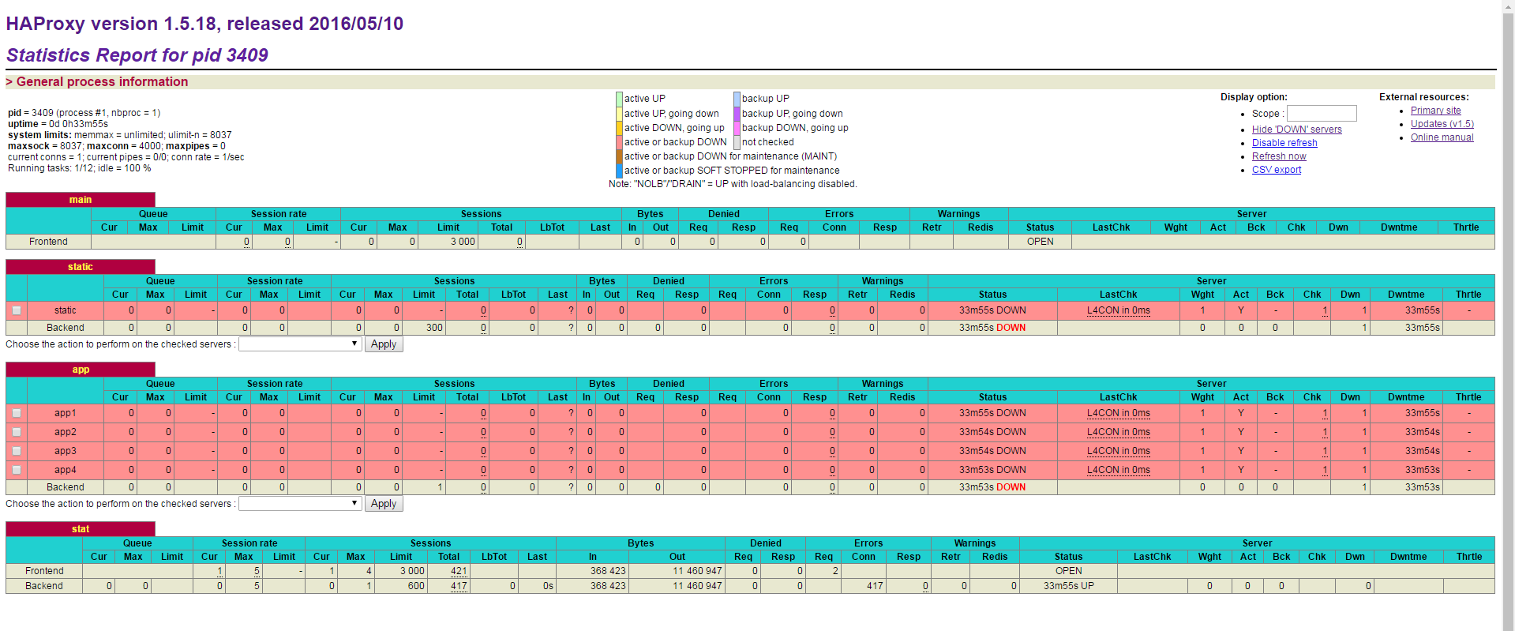Open CSV export link

pos(1277,170)
